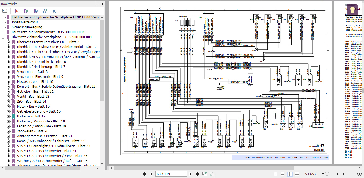
Task: Open Kombi / ABS Anhänger / Fahrersitz bookmark
Action: click(x=50, y=141)
